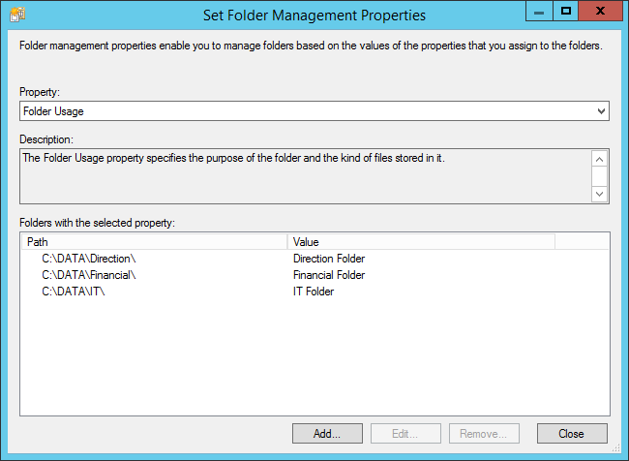
Task: Sort by the Path column header
Action: [155, 242]
